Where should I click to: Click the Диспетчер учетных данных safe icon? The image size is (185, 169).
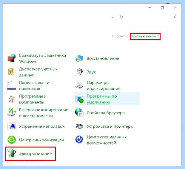pos(11,72)
